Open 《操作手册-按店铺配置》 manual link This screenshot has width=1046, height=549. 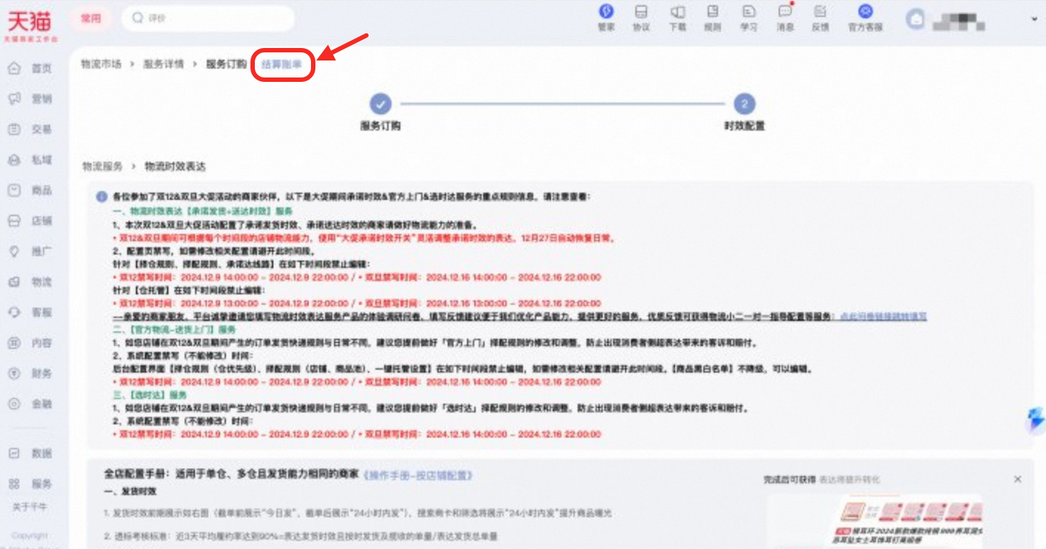[417, 475]
